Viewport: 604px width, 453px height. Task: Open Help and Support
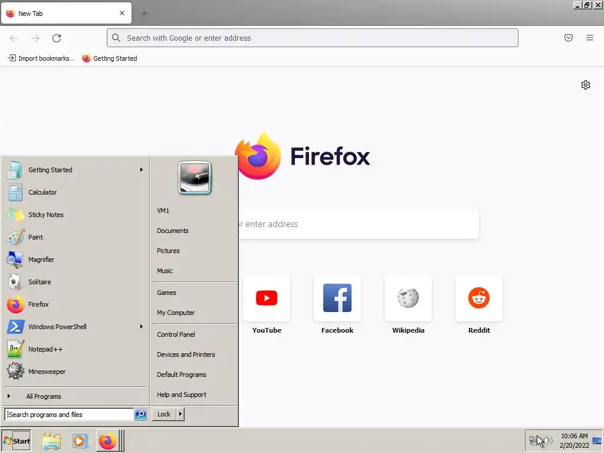tap(195, 395)
